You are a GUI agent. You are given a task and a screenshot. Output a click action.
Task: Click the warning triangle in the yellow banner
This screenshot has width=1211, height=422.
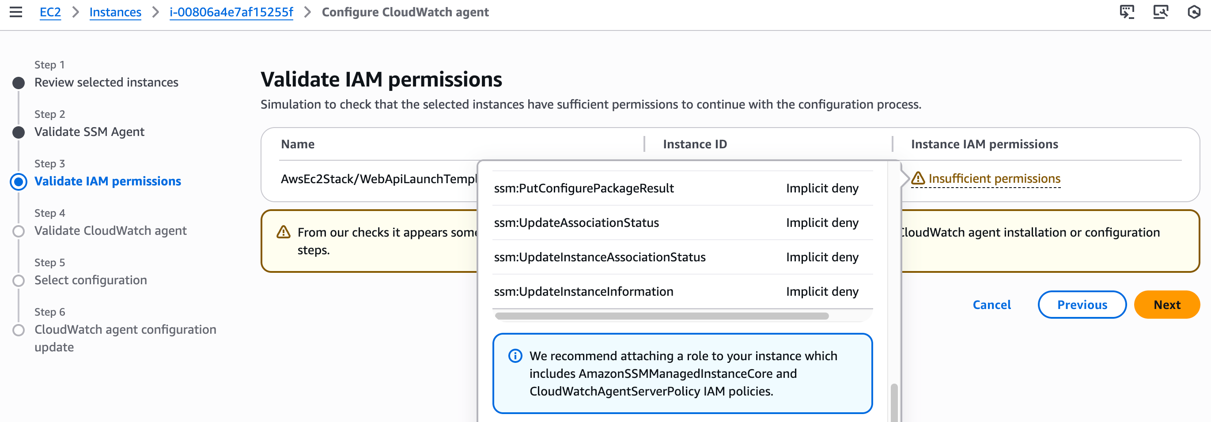pos(284,232)
